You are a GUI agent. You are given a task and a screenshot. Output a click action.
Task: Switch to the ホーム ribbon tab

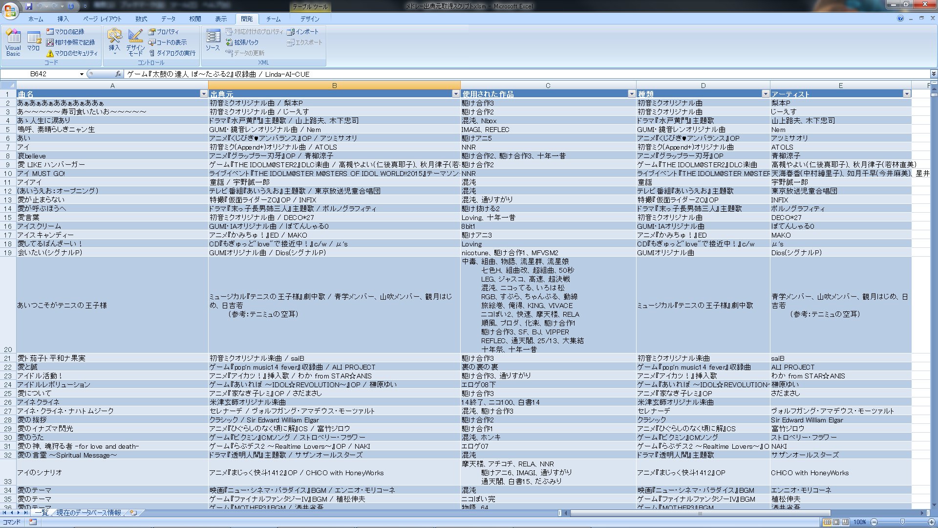point(36,19)
